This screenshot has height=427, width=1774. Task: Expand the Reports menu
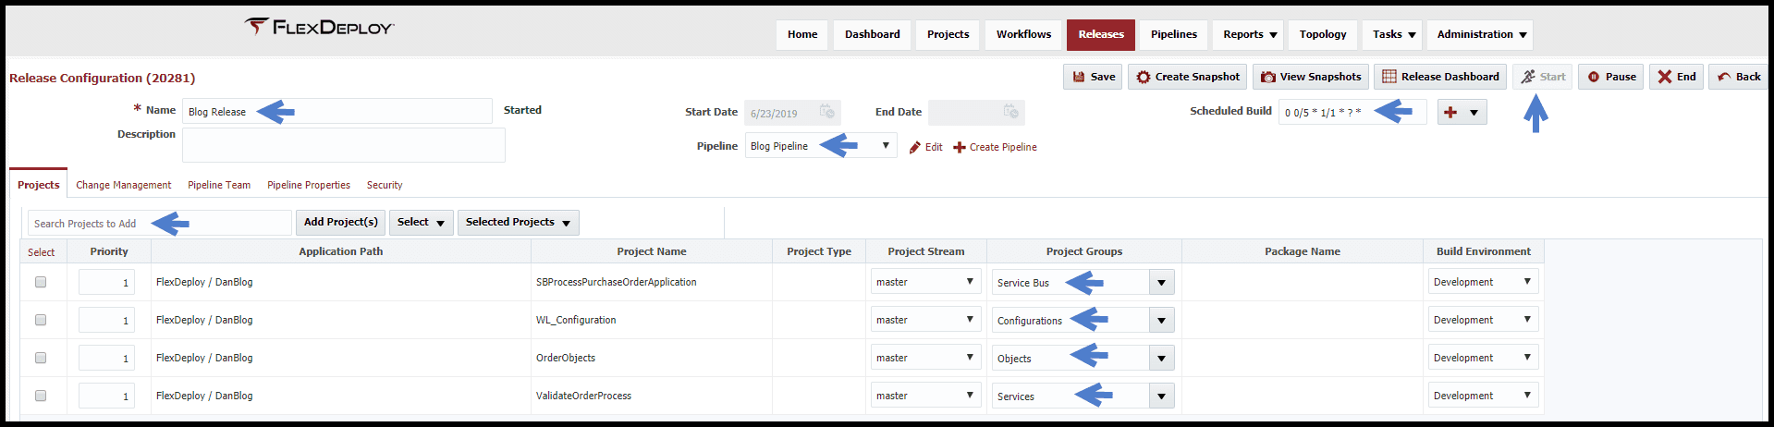[x=1249, y=34]
